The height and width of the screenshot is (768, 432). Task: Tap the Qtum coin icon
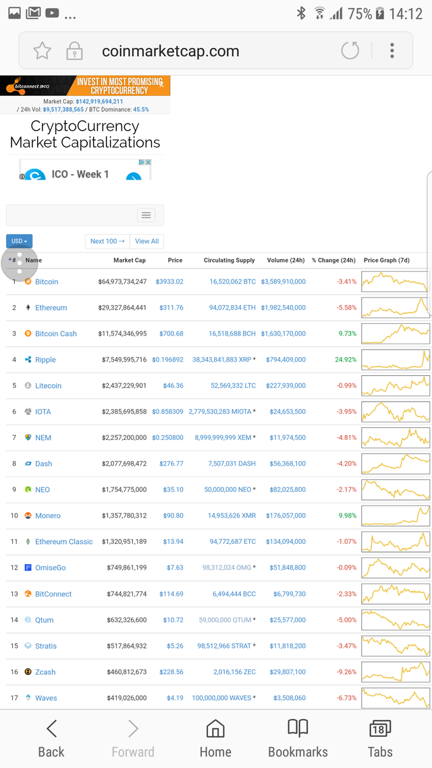pos(28,620)
